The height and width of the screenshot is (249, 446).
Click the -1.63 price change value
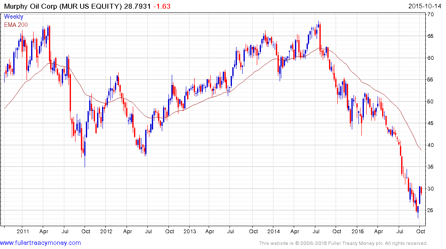162,6
